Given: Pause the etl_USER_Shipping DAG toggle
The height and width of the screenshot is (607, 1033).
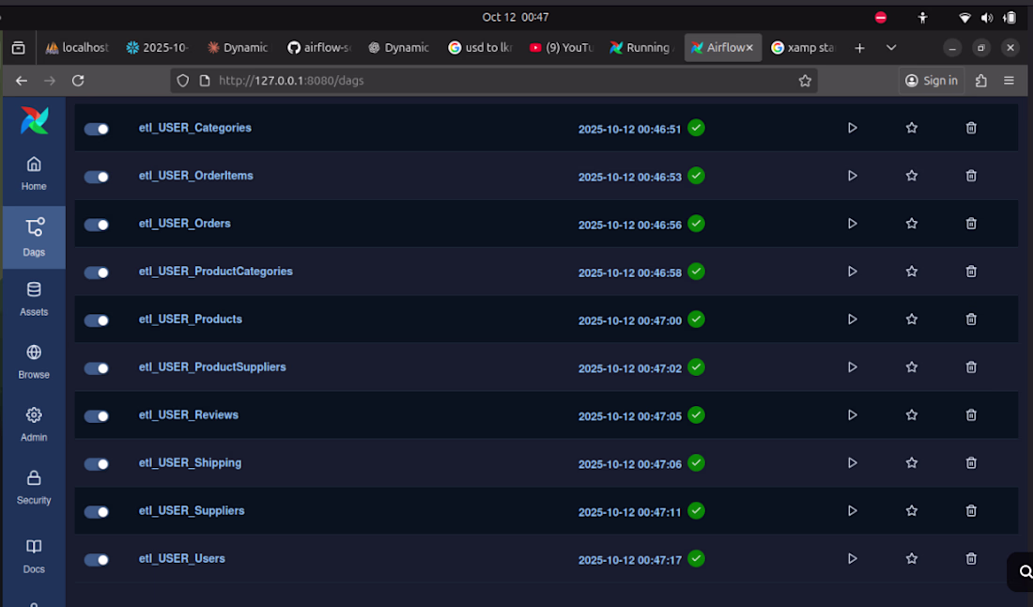Looking at the screenshot, I should point(96,464).
